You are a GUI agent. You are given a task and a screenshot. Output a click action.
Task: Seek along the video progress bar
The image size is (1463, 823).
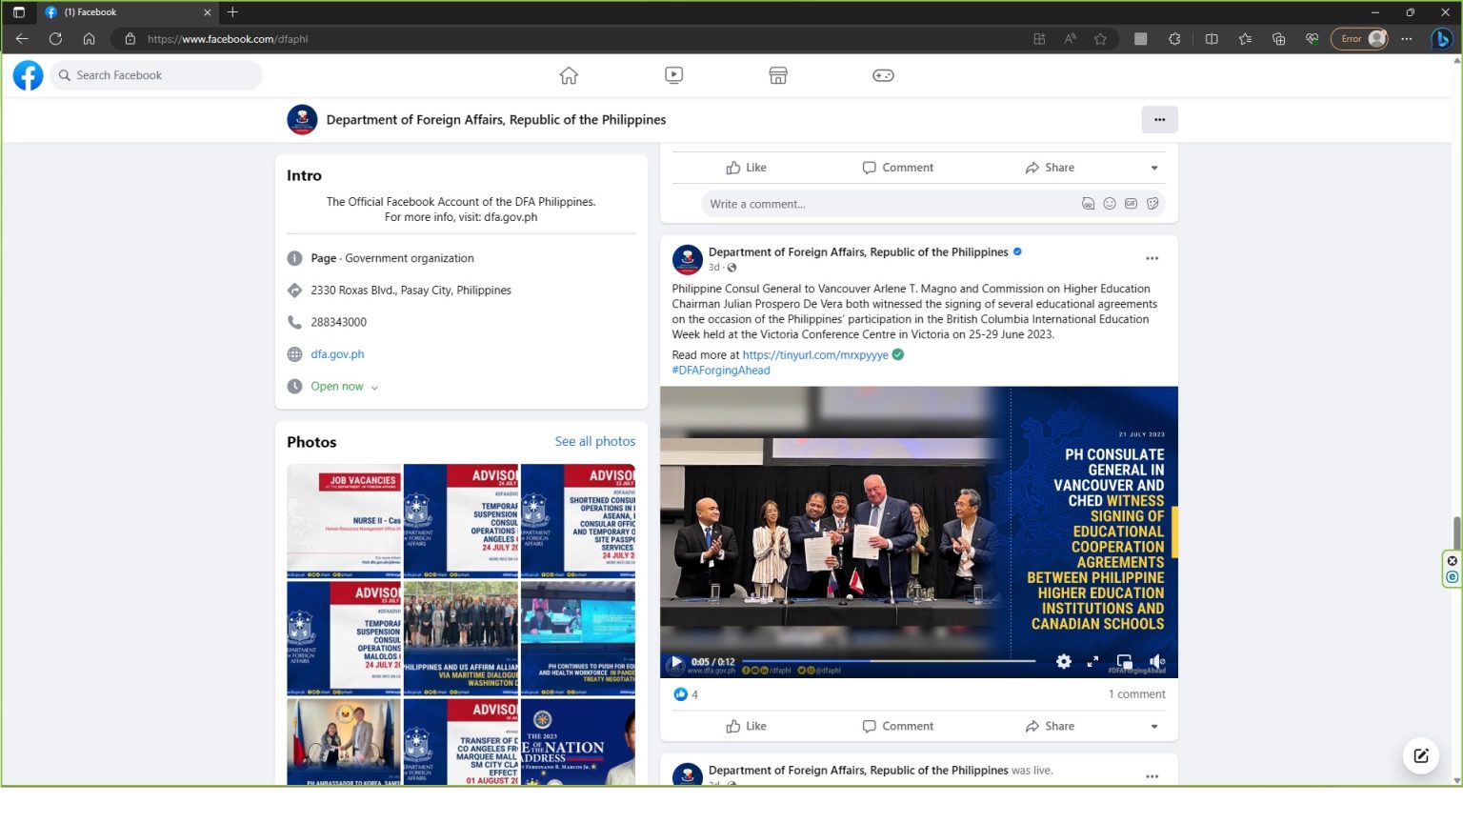[x=888, y=661]
